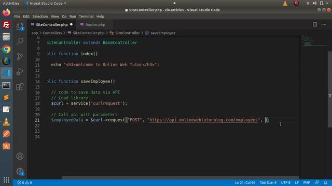Screen dimensions: 332x186
Task: Open the Explorer view in activity bar
Action: click(20, 26)
